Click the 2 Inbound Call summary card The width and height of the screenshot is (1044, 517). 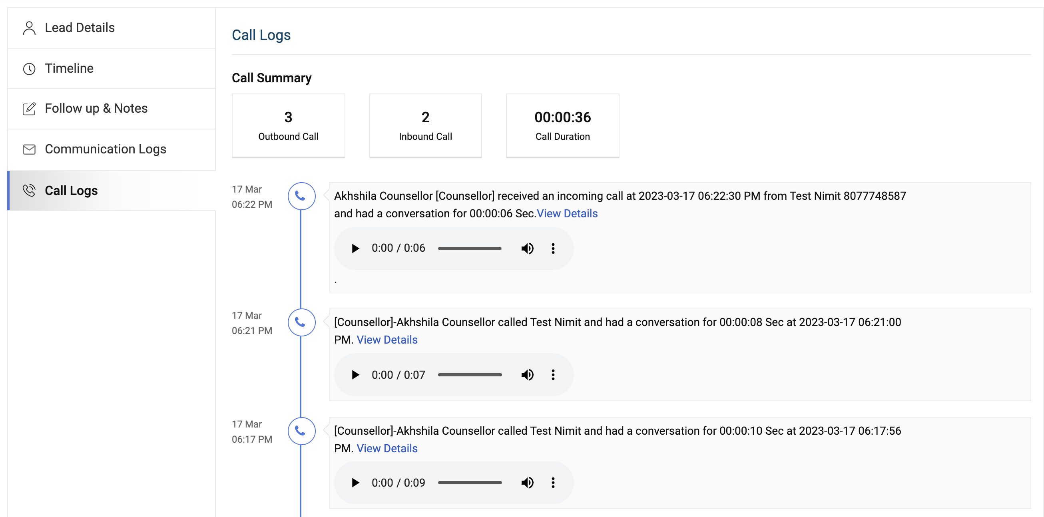click(425, 125)
